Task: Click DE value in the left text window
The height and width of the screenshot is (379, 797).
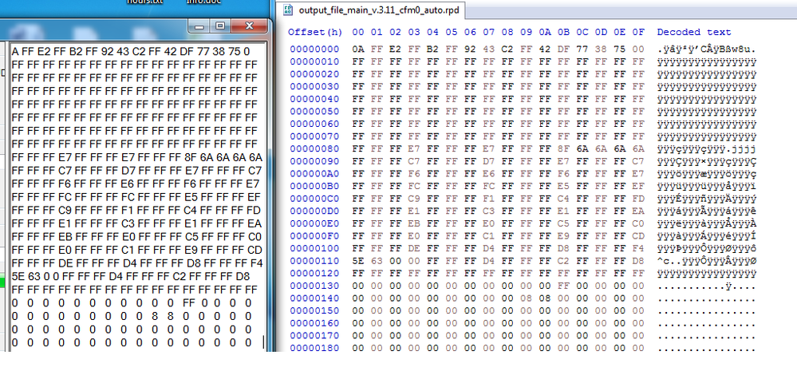Action: pos(65,263)
